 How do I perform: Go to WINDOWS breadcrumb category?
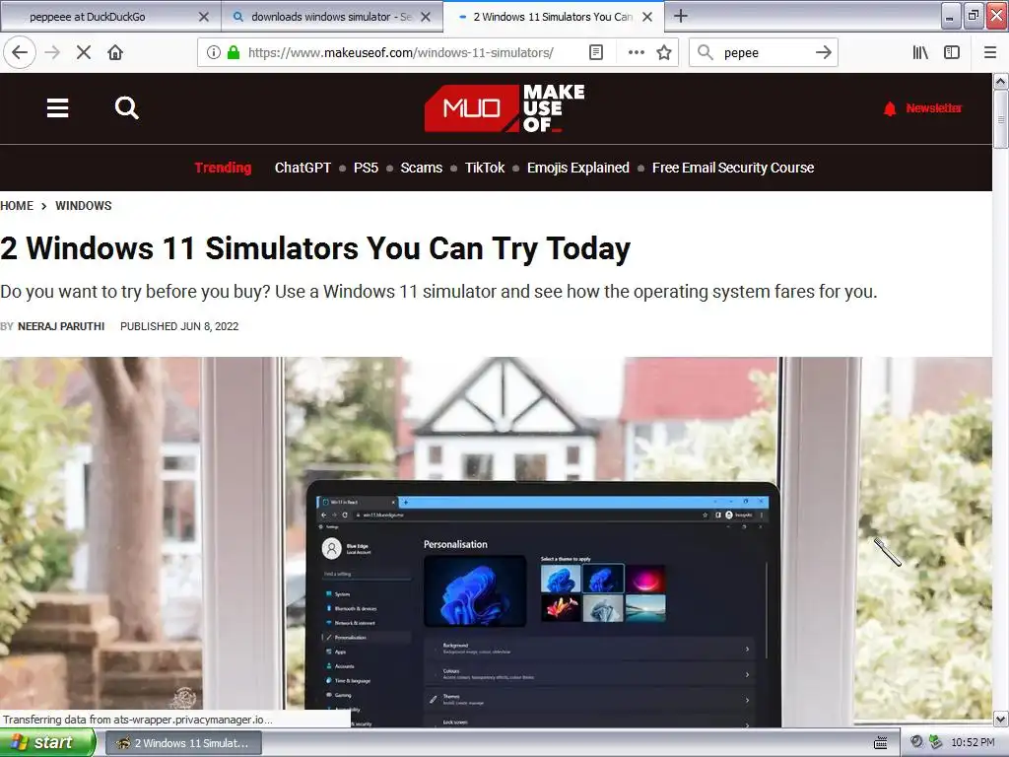click(x=83, y=205)
